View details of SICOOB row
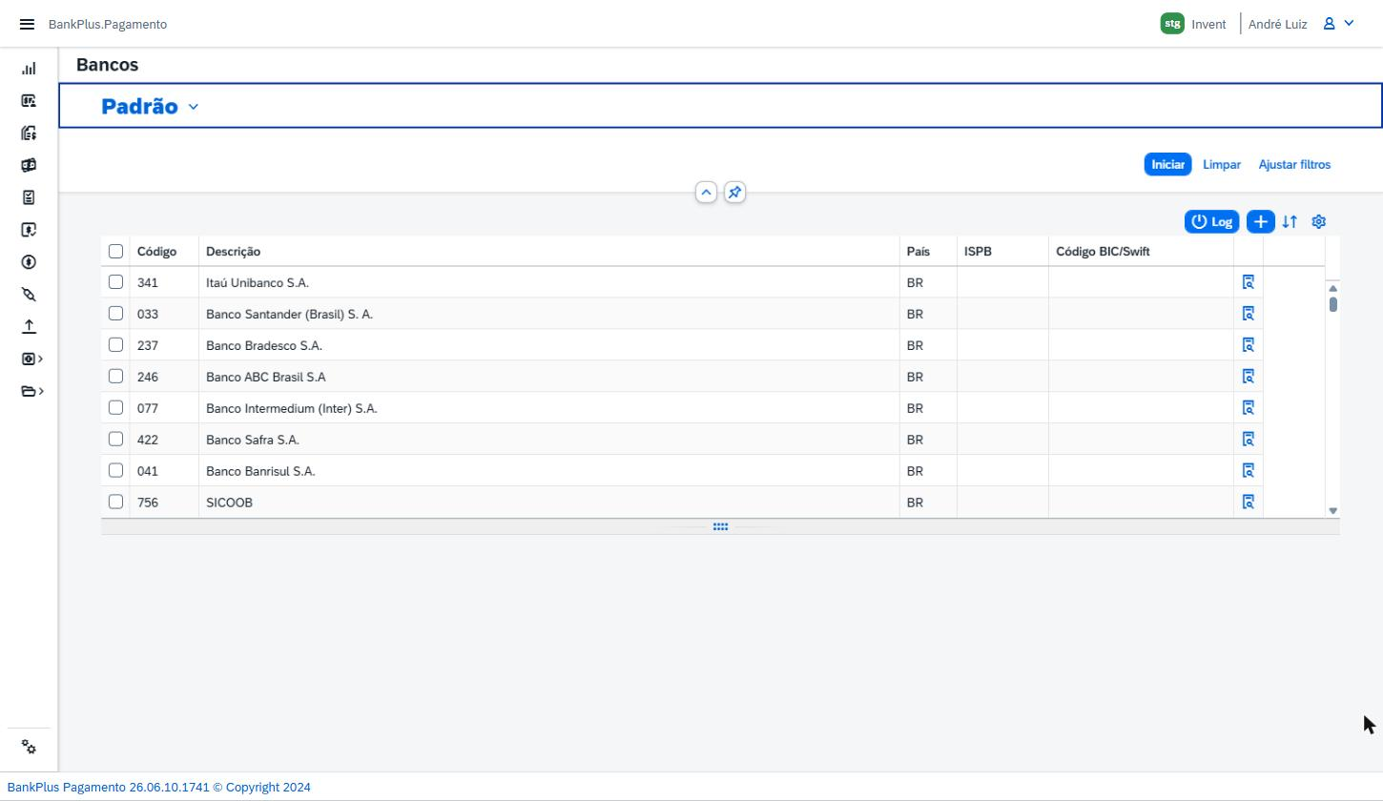The height and width of the screenshot is (801, 1383). 1248,502
